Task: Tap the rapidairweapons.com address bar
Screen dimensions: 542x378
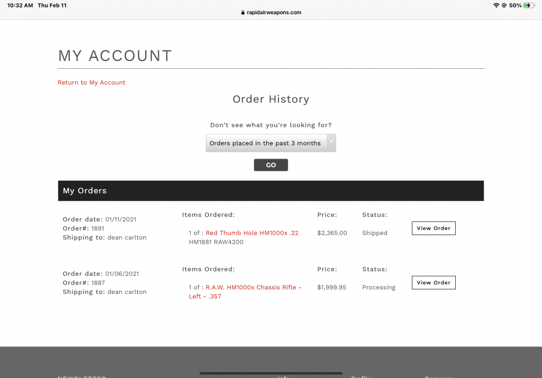Action: (x=271, y=13)
